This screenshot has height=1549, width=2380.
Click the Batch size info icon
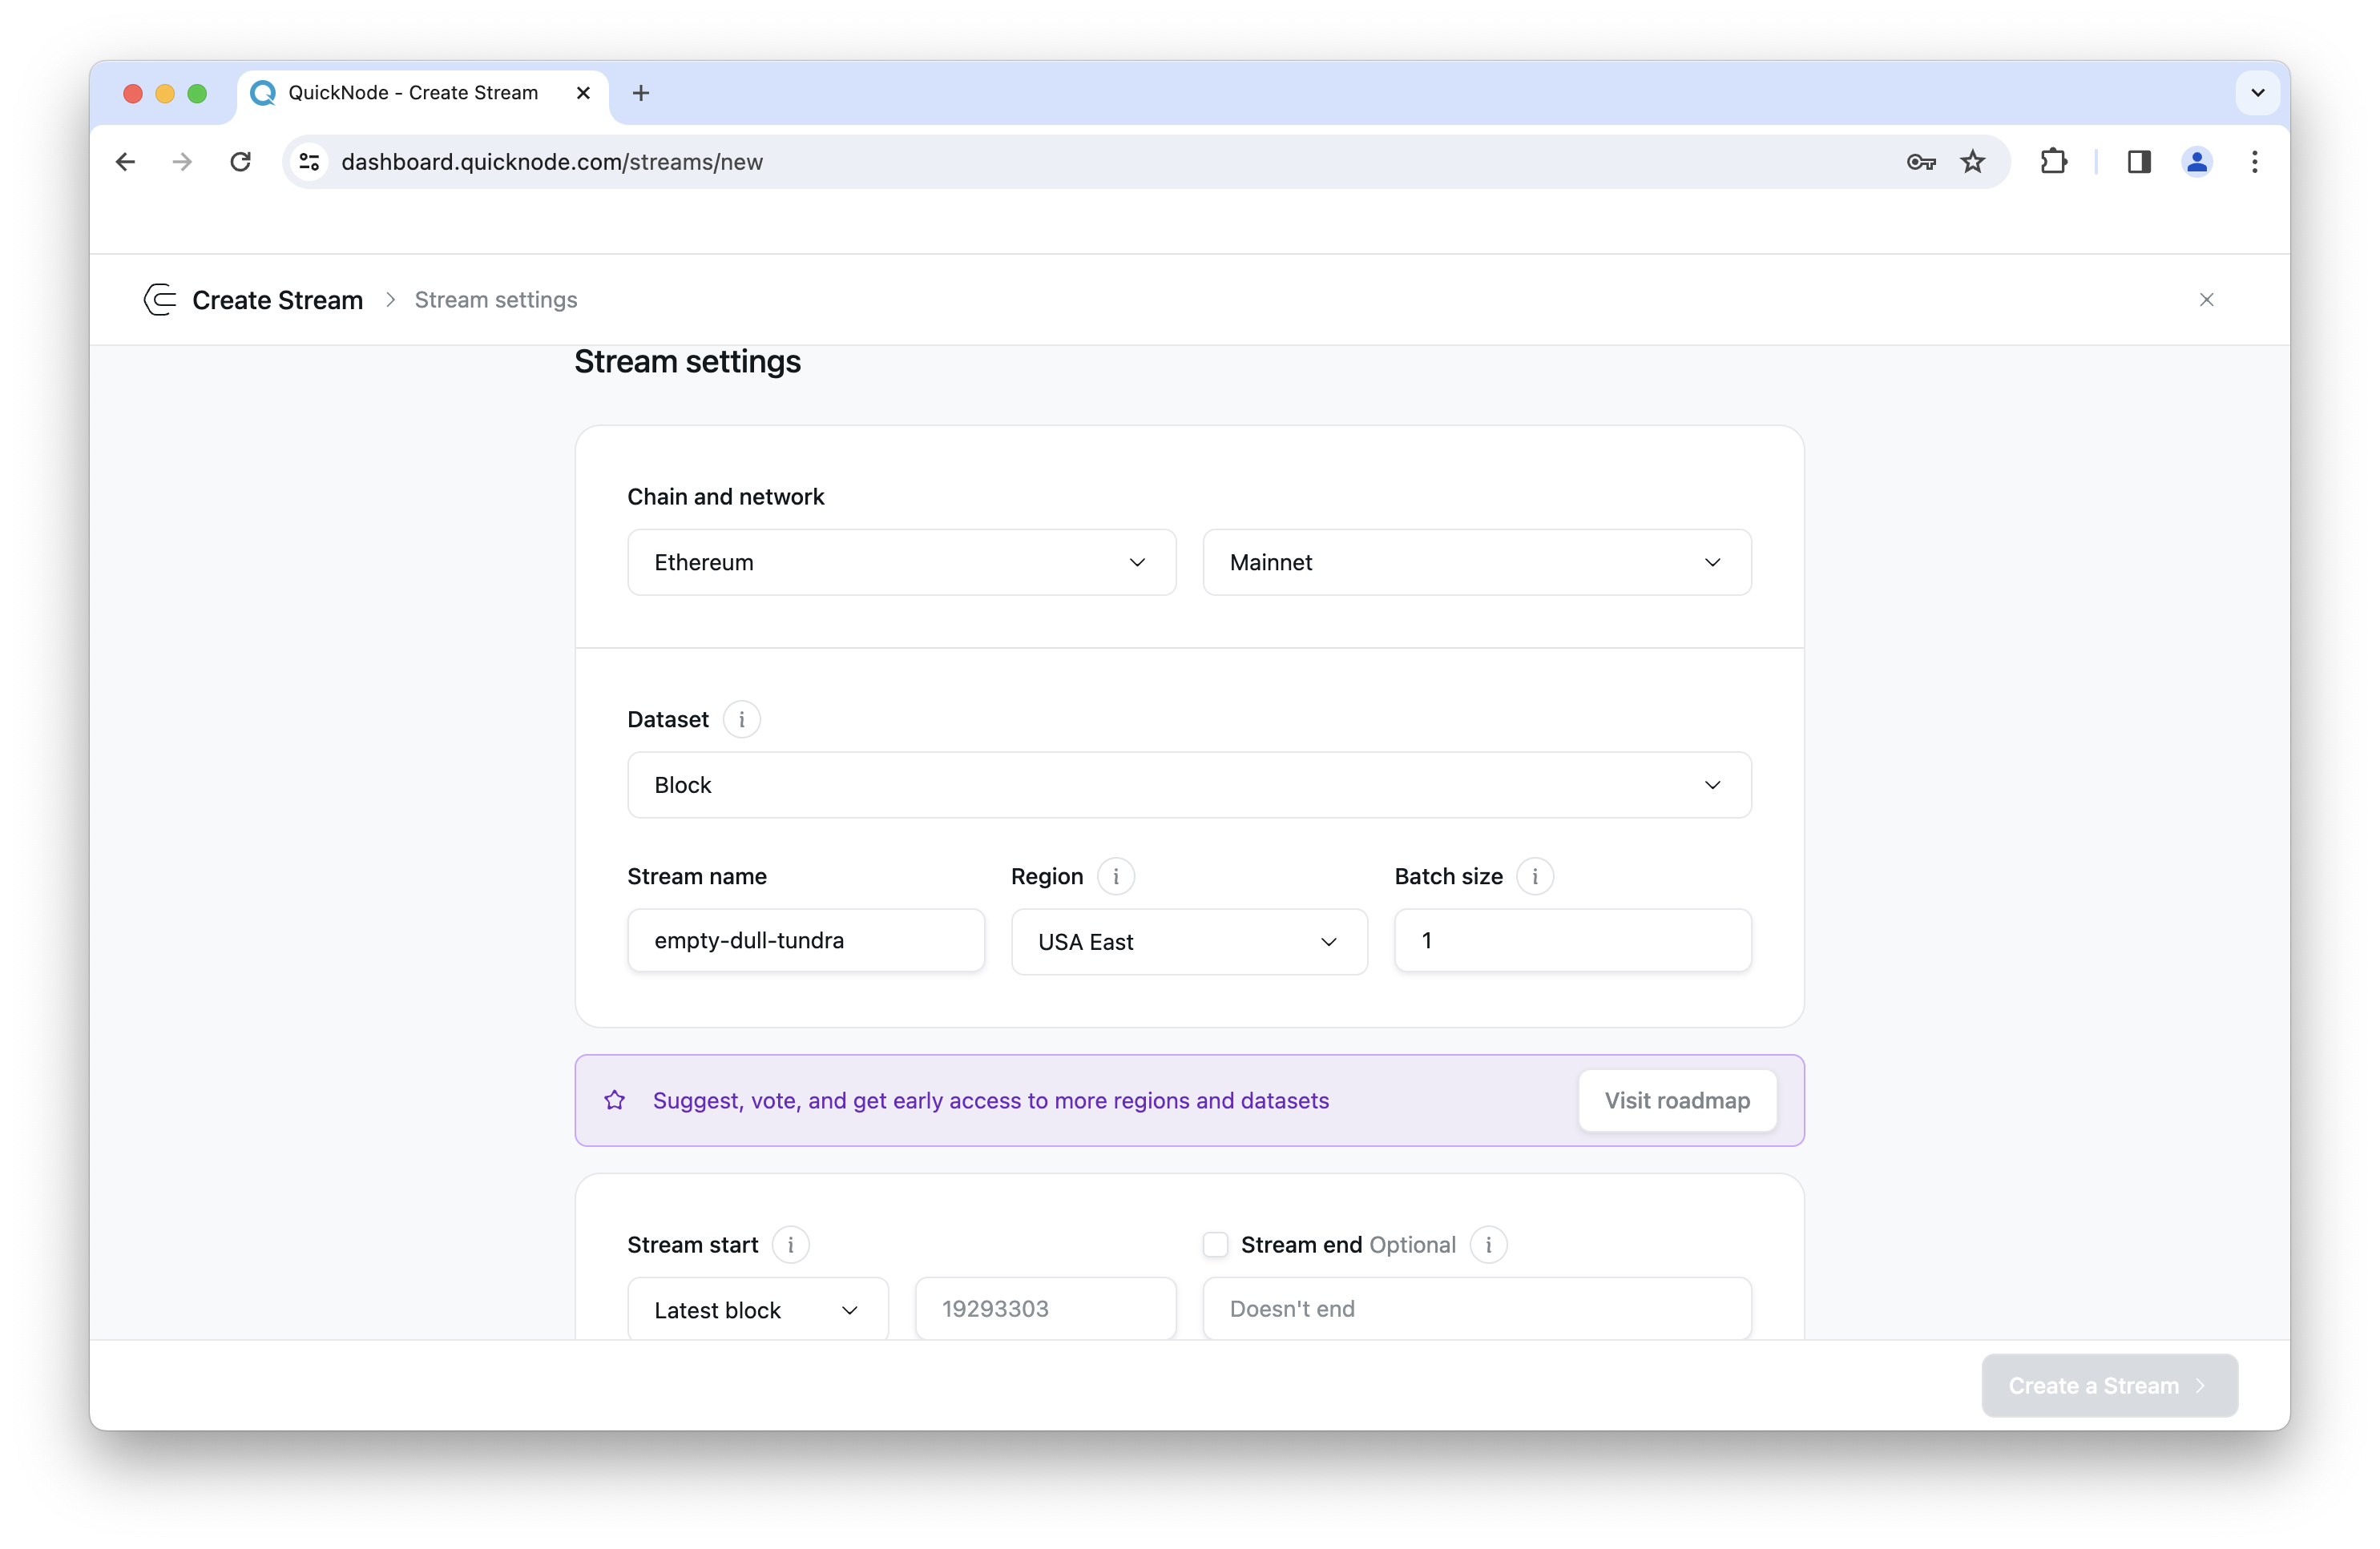(1534, 876)
